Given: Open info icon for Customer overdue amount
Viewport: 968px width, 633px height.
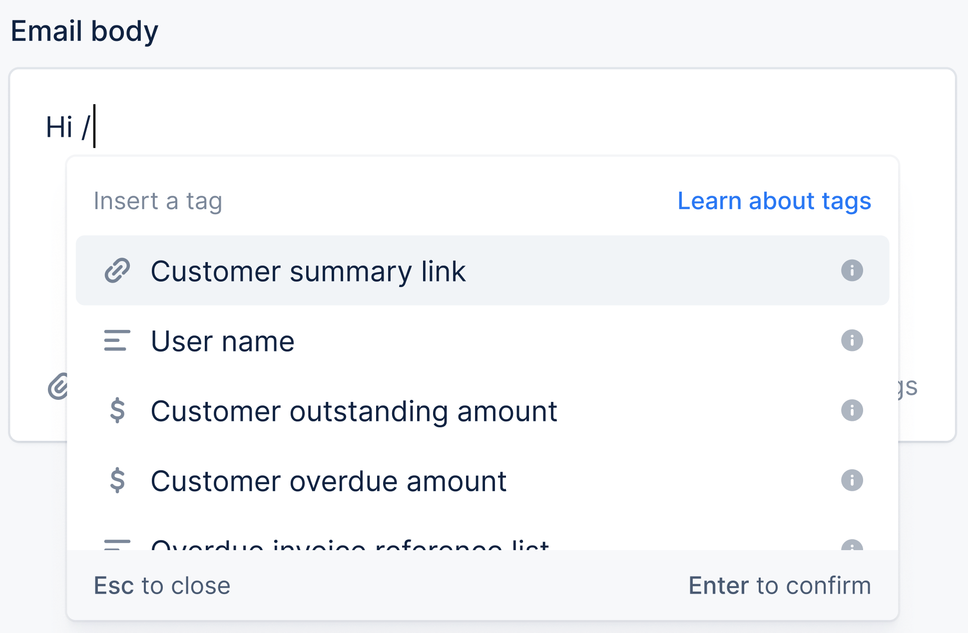Looking at the screenshot, I should click(852, 480).
